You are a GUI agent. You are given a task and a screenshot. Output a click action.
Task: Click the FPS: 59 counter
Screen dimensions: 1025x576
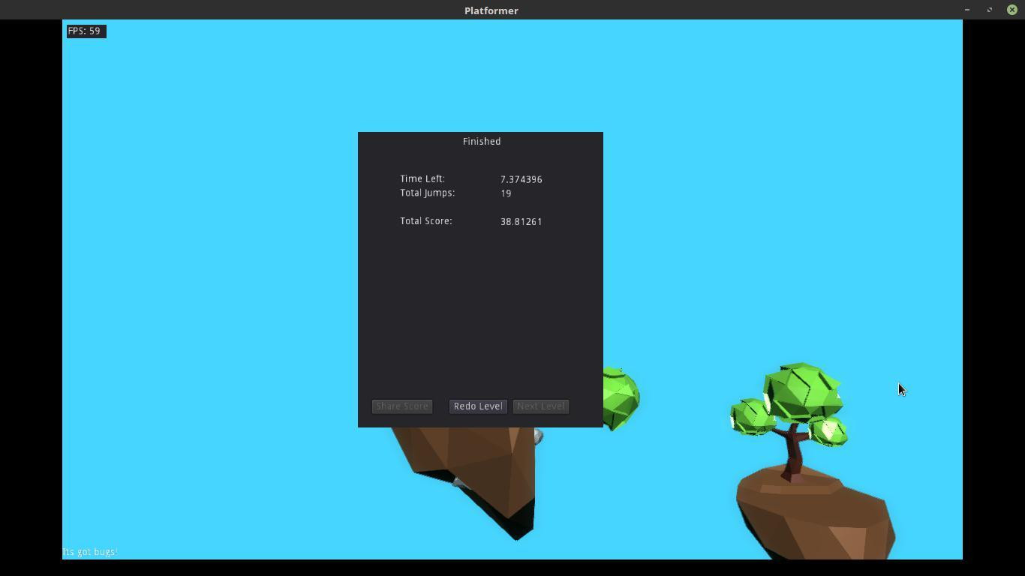(x=86, y=31)
